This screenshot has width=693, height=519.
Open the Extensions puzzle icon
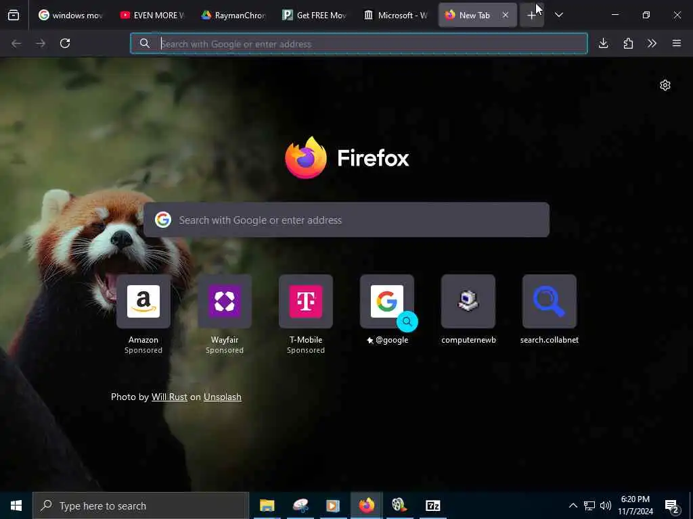tap(628, 43)
